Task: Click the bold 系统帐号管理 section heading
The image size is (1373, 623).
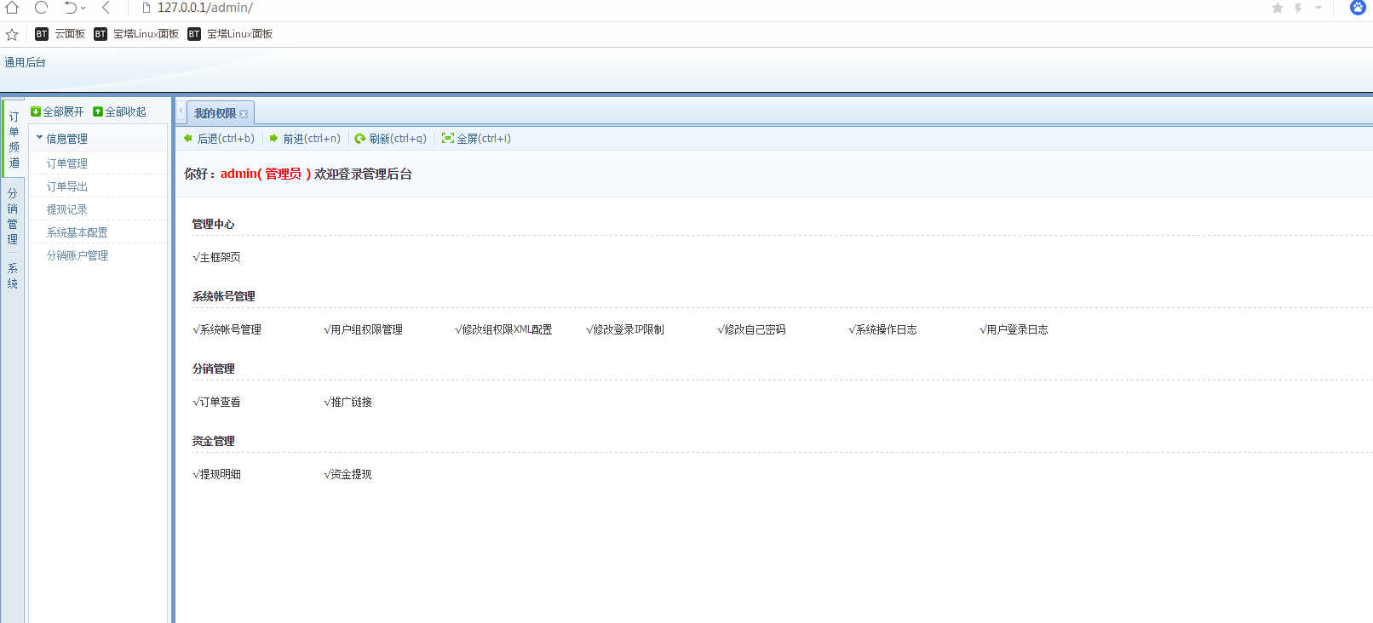Action: pos(223,296)
